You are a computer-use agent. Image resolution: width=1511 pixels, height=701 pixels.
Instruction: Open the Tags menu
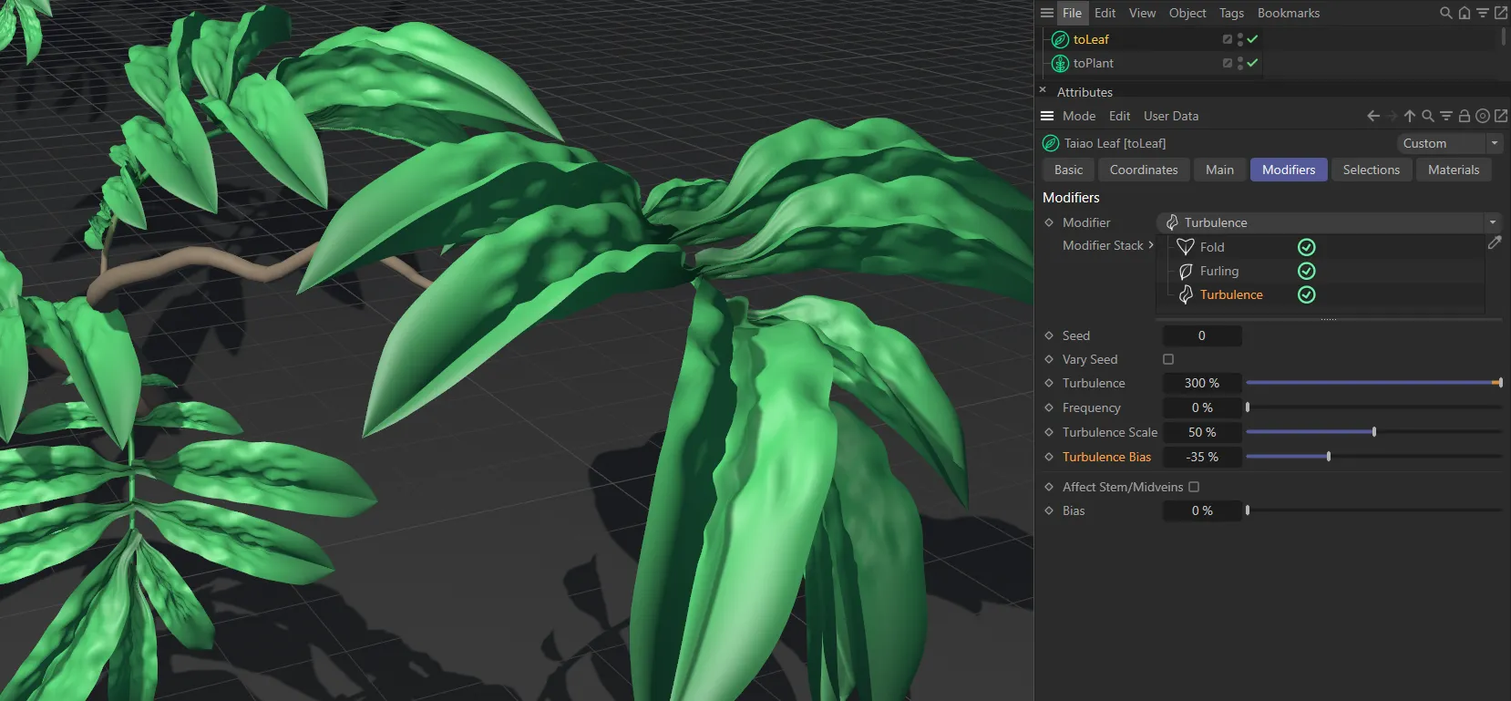pyautogui.click(x=1231, y=13)
